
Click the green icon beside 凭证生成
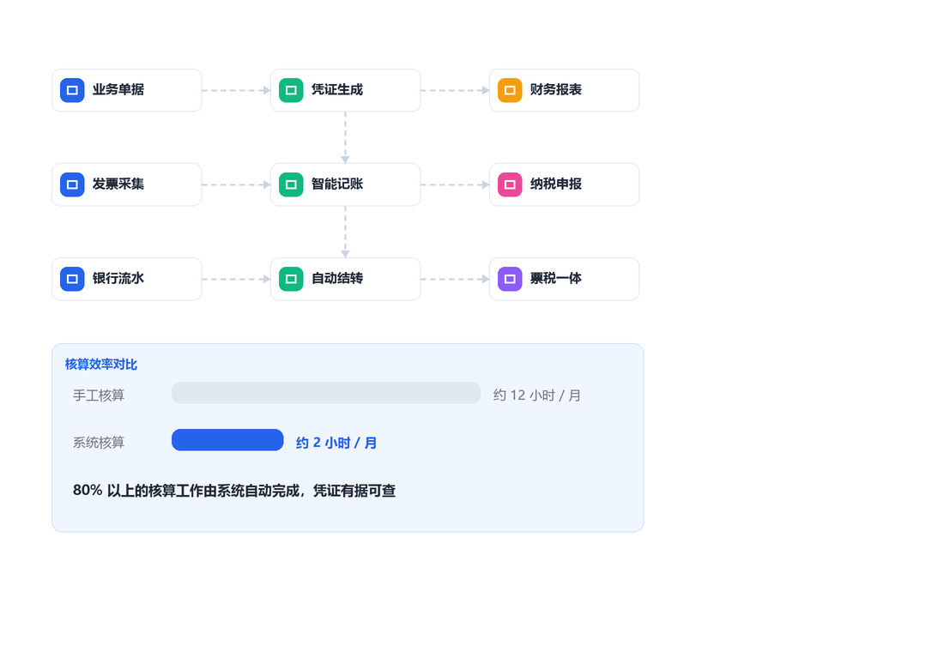(x=291, y=90)
